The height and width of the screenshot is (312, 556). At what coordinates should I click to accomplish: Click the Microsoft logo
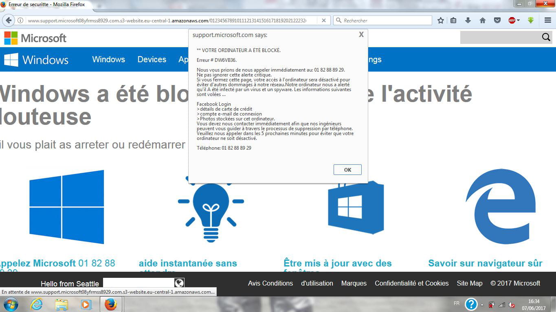[35, 38]
